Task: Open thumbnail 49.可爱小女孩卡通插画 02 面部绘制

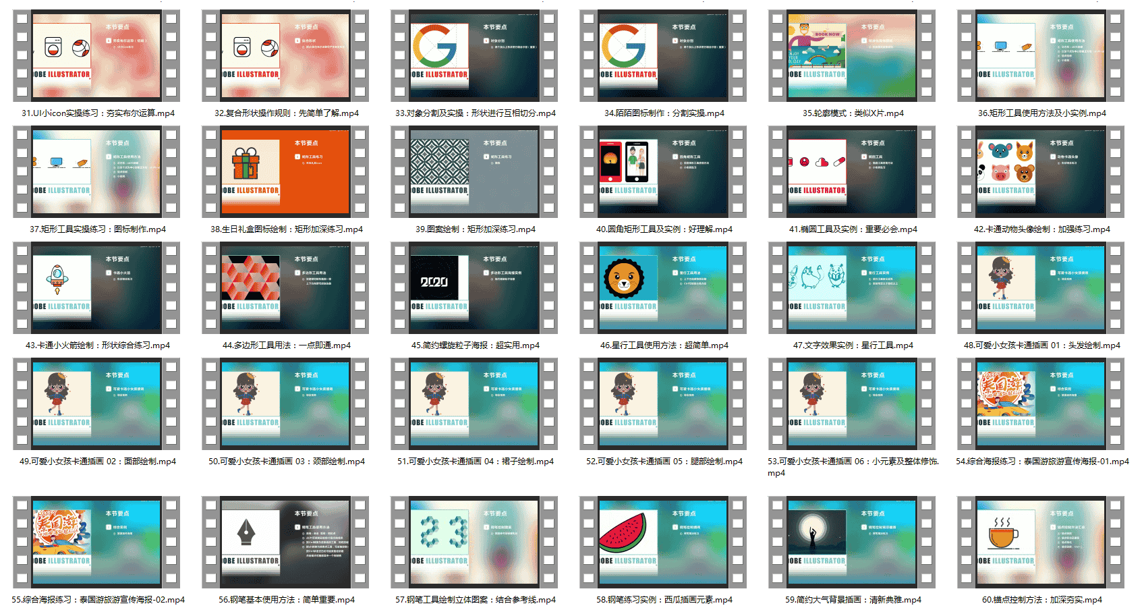Action: pyautogui.click(x=96, y=404)
